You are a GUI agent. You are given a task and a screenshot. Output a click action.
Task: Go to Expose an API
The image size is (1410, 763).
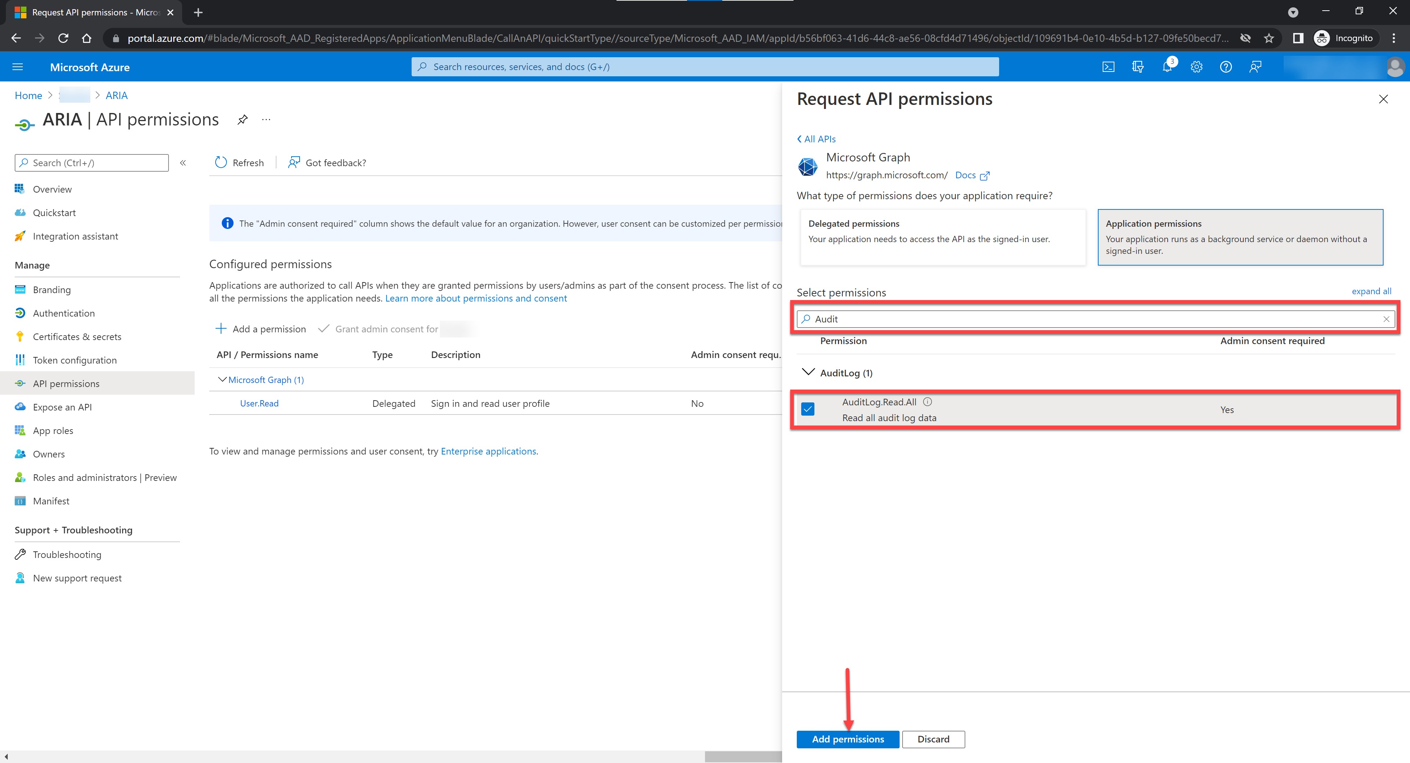click(x=62, y=407)
